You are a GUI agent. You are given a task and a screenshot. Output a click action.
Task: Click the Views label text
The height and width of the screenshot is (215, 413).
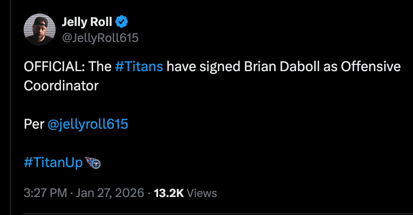click(202, 193)
